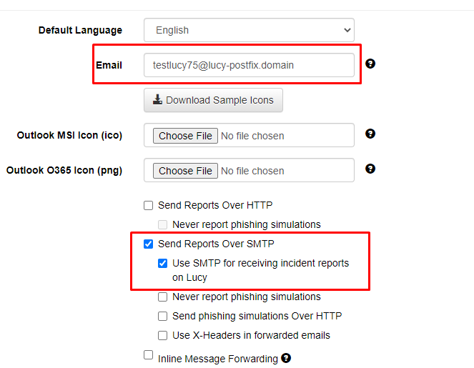Click help icon beside Inline Message Forwarding

[286, 358]
